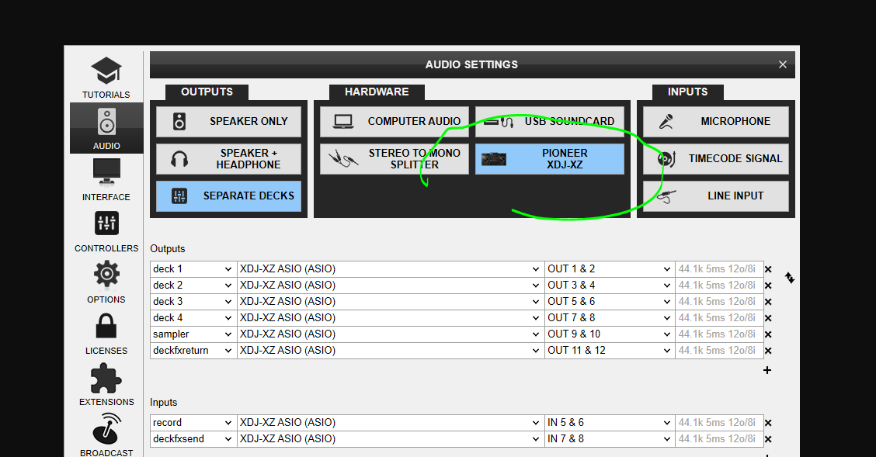Select Computer Audio hardware option
The image size is (876, 457).
point(395,122)
